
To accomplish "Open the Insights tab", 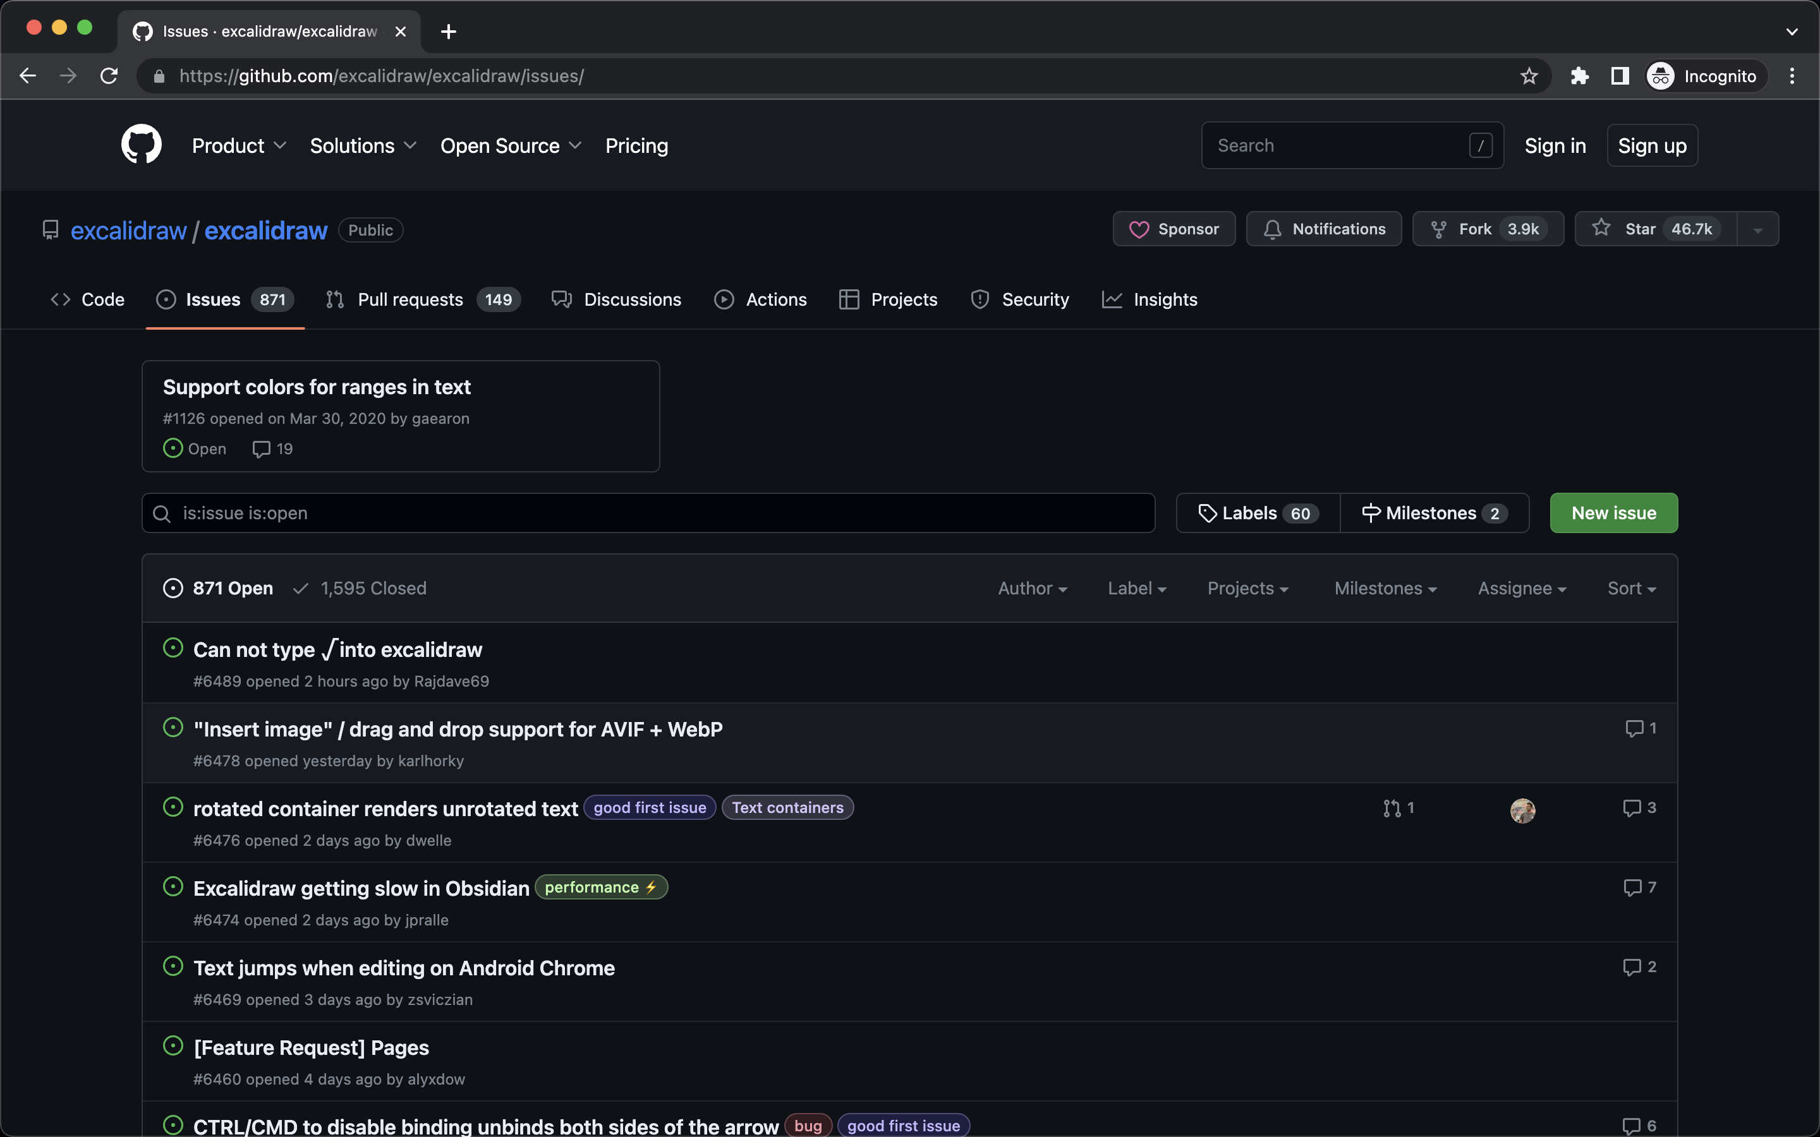I will (x=1149, y=299).
